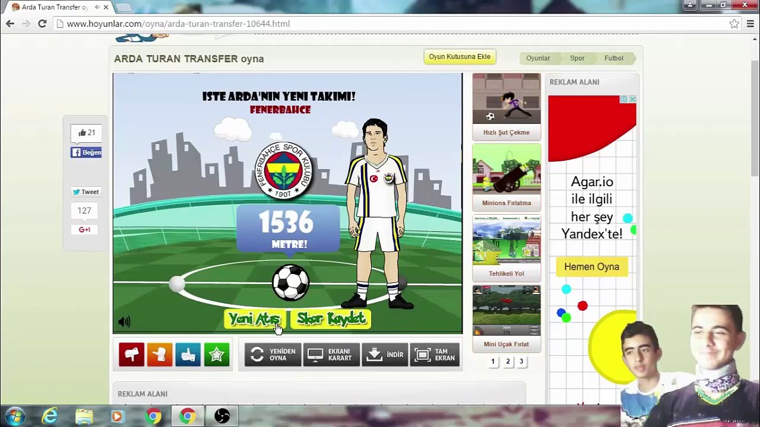Select the Arda Turan Transfer tab

(55, 7)
